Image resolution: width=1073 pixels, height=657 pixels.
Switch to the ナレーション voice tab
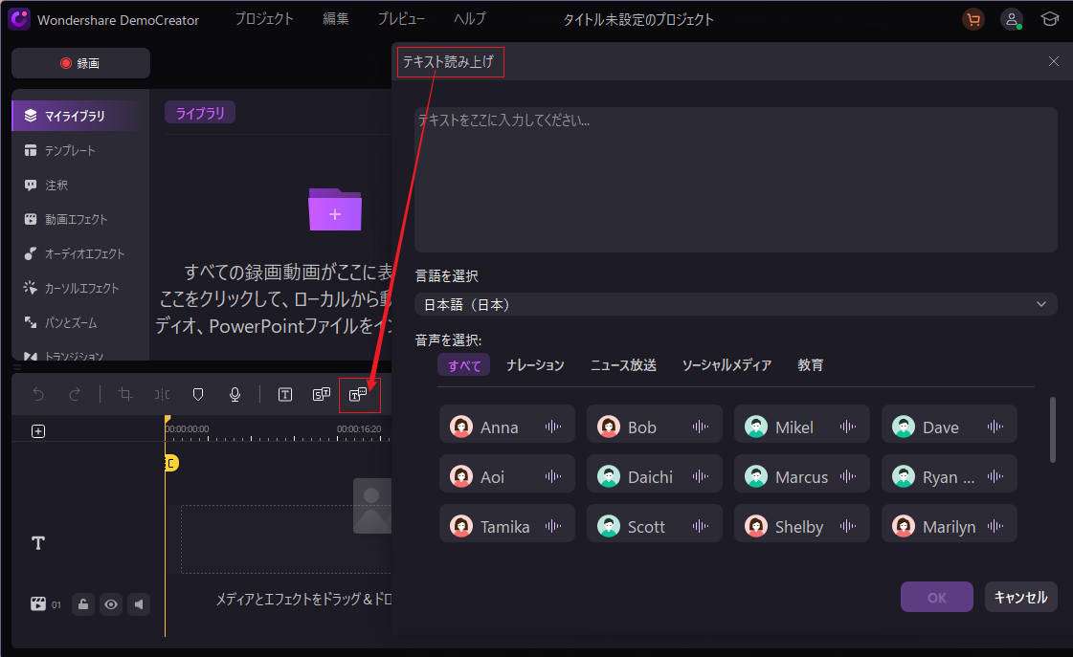[x=535, y=365]
